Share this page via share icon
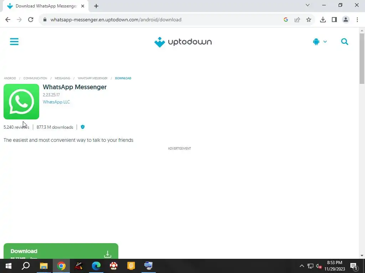Viewport: 365px width, 273px height. (297, 20)
